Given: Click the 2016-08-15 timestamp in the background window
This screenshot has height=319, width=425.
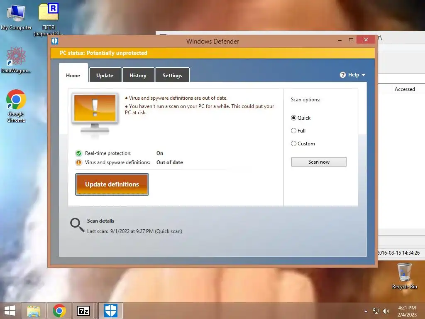Looking at the screenshot, I should coord(399,253).
